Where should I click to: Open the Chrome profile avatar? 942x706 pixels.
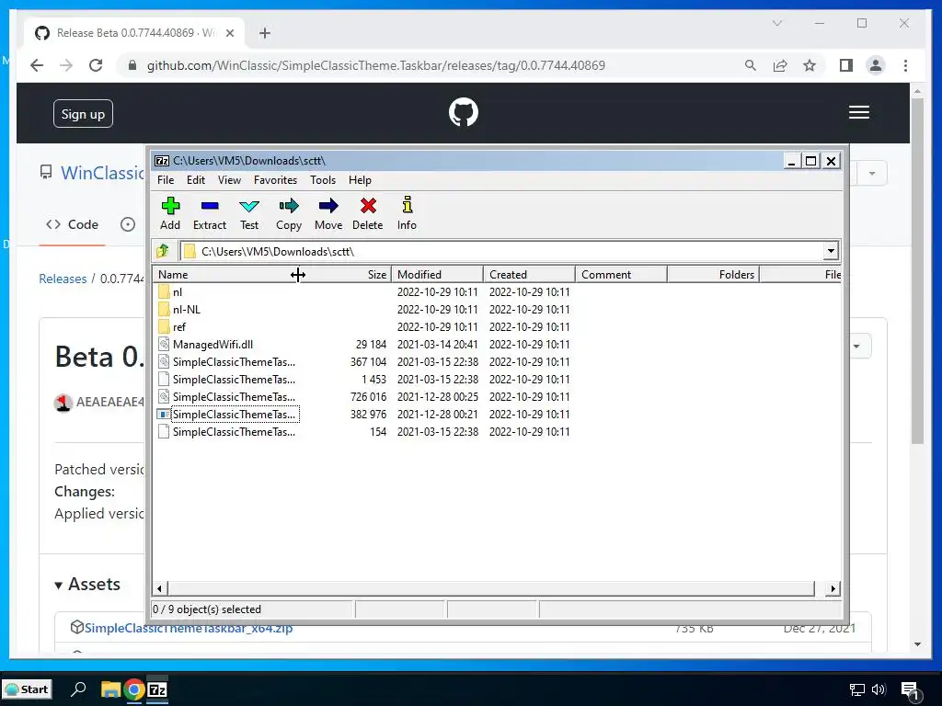876,65
